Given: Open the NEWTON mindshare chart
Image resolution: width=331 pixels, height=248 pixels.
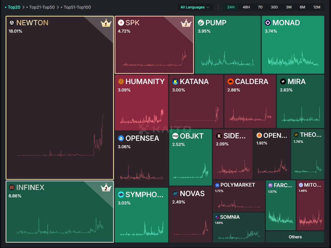Looking at the screenshot, I should click(x=60, y=136).
